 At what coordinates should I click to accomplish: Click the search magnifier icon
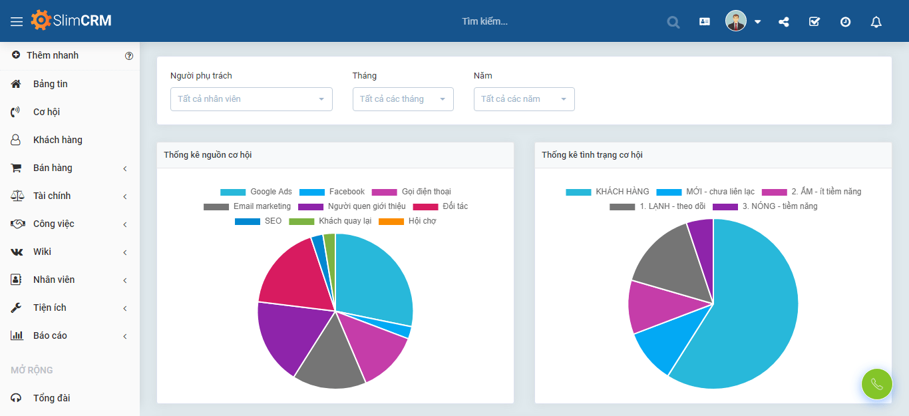[x=673, y=22]
